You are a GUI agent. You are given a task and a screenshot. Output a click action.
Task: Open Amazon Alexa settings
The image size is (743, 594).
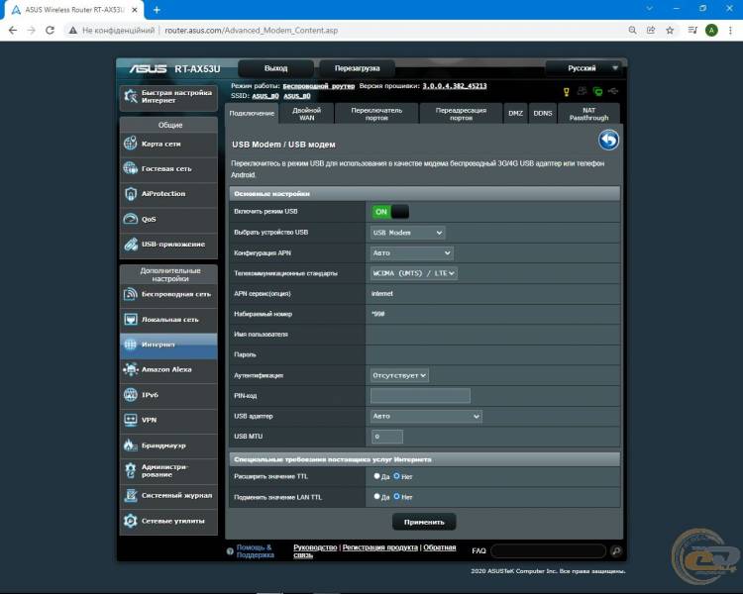point(168,369)
